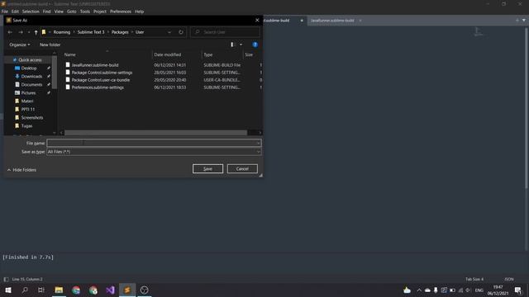Go forward in the Save As dialog
The height and width of the screenshot is (297, 529).
[x=21, y=32]
